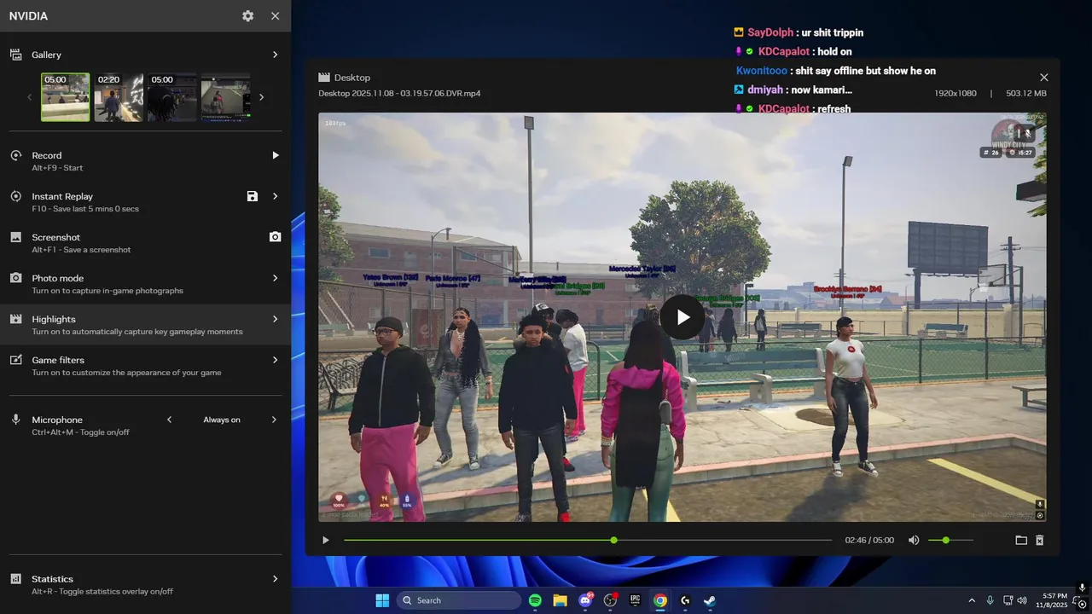Switch microphone mode to previous option
Viewport: 1092px width, 614px height.
[169, 420]
